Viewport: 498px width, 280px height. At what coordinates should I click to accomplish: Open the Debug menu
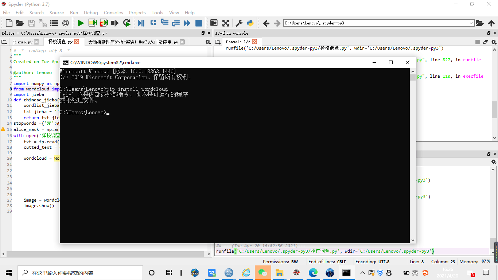(91, 12)
